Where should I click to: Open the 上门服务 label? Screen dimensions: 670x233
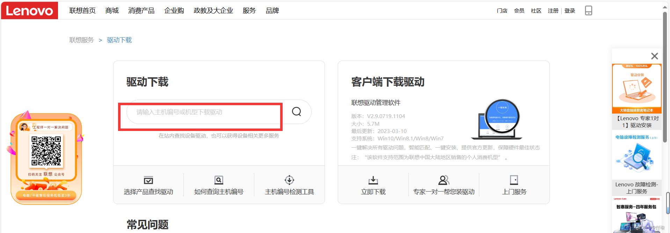pyautogui.click(x=514, y=192)
